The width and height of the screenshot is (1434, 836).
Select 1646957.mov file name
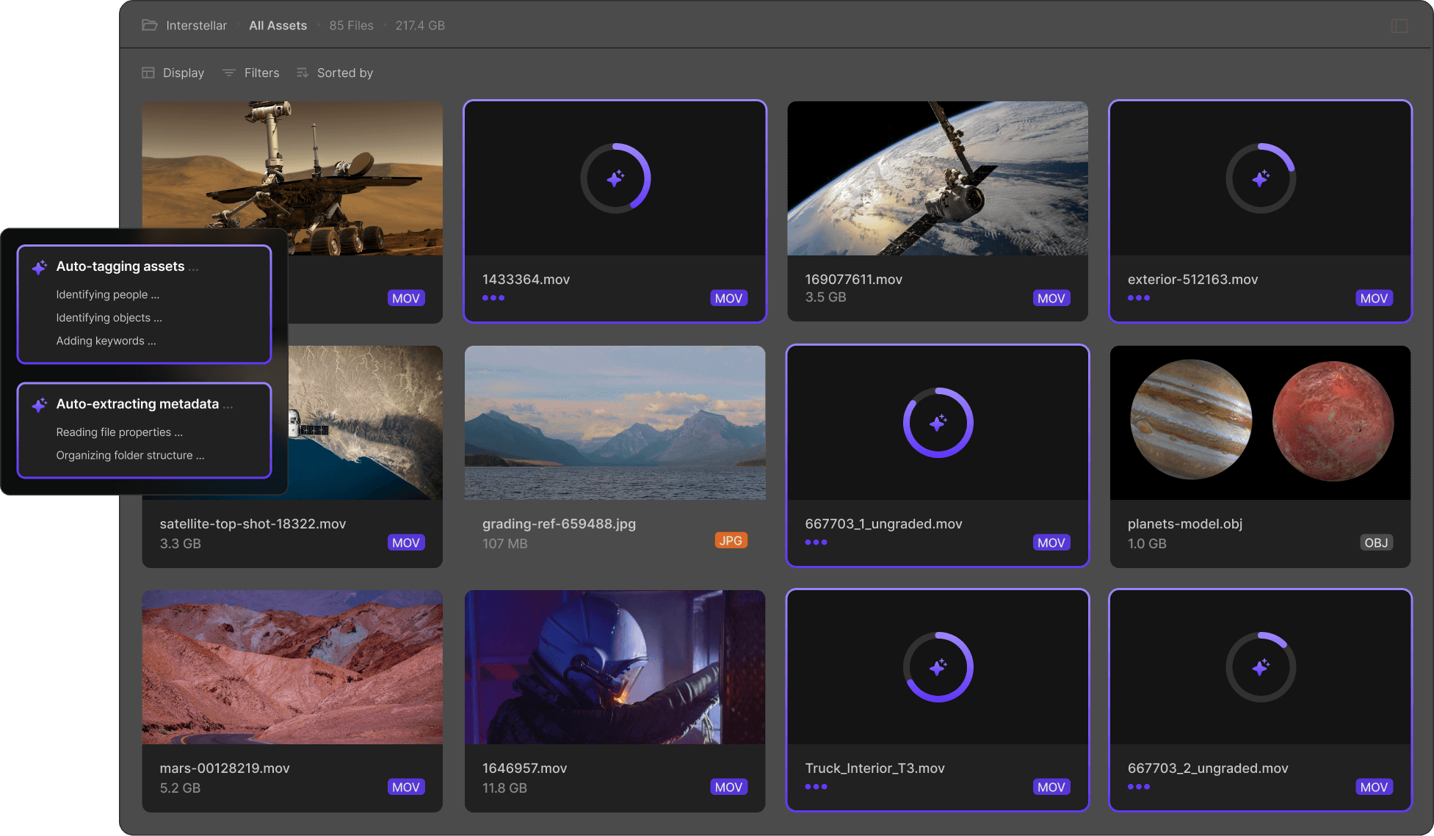pyautogui.click(x=524, y=768)
